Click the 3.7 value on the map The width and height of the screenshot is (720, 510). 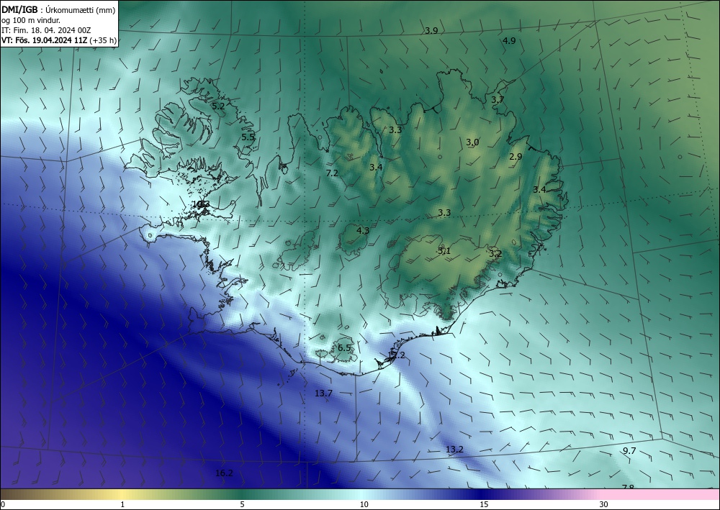[x=498, y=99]
